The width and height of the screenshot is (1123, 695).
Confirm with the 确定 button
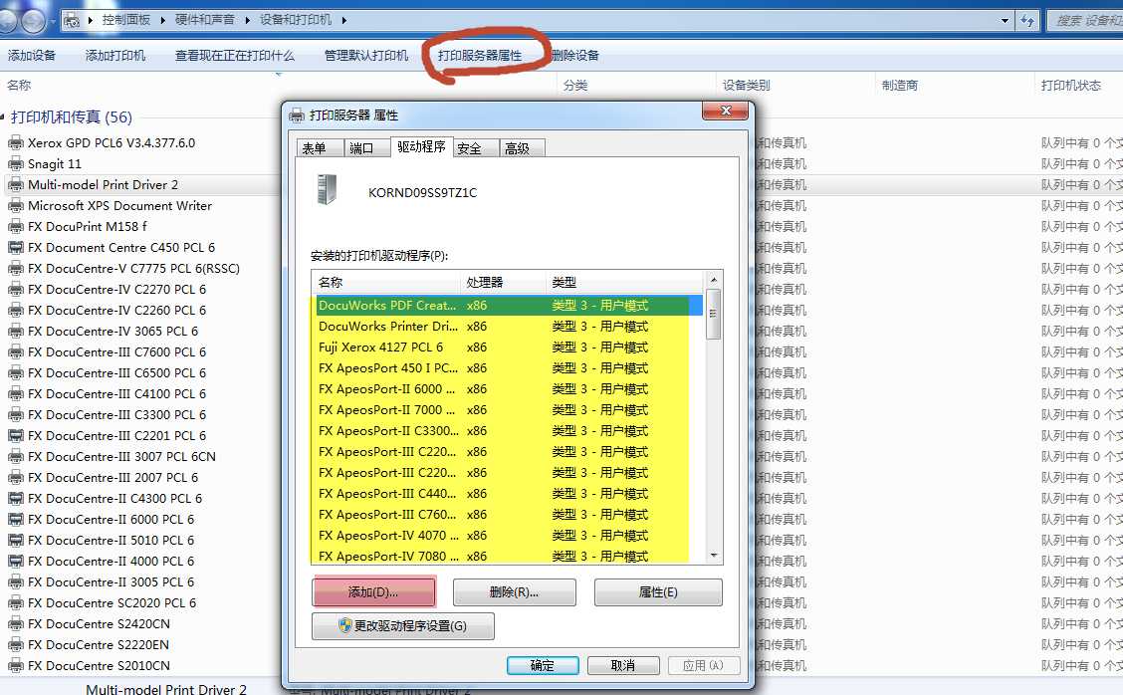tap(543, 665)
